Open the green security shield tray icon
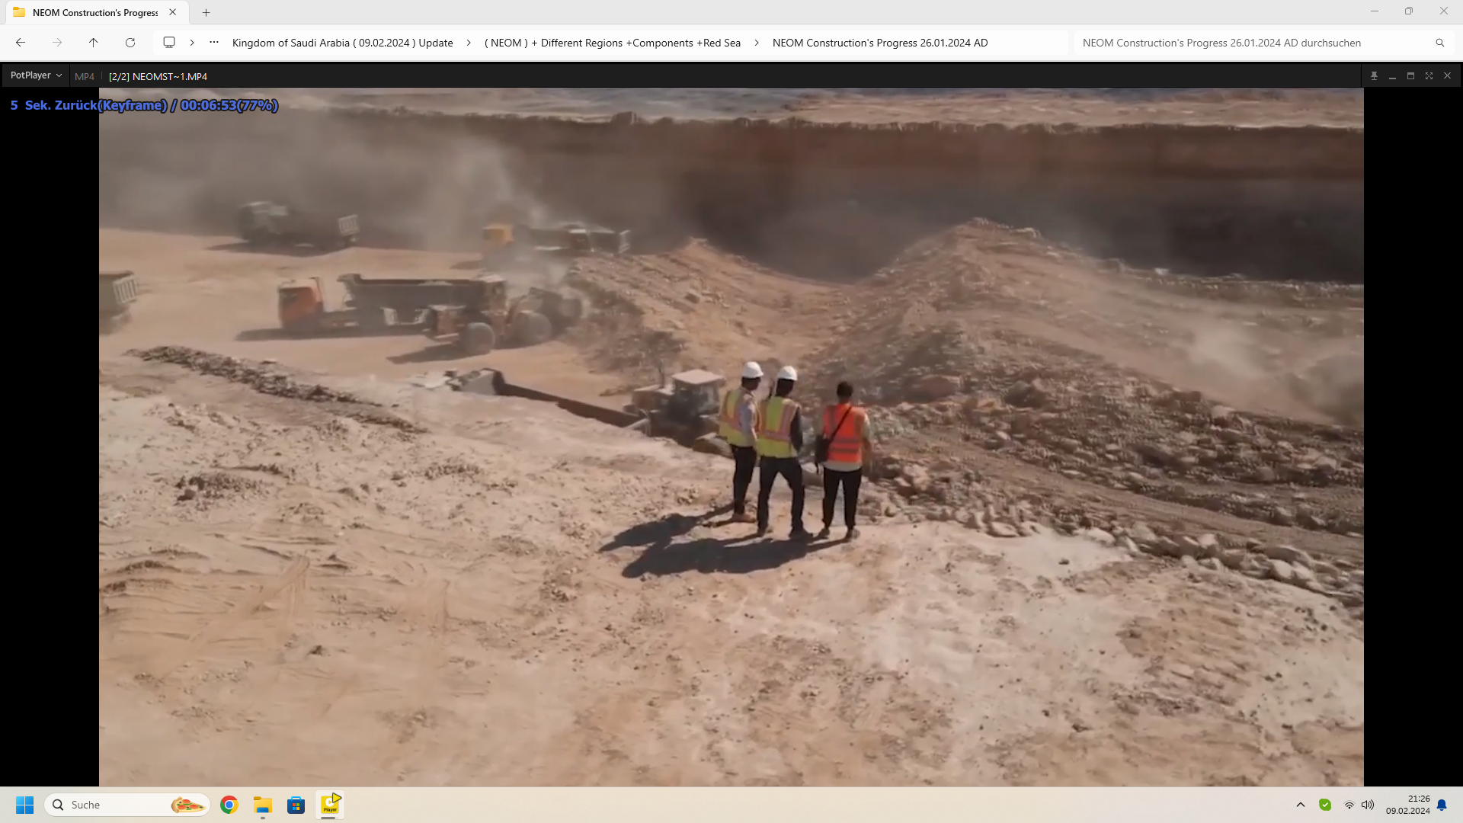The image size is (1463, 823). click(1325, 805)
